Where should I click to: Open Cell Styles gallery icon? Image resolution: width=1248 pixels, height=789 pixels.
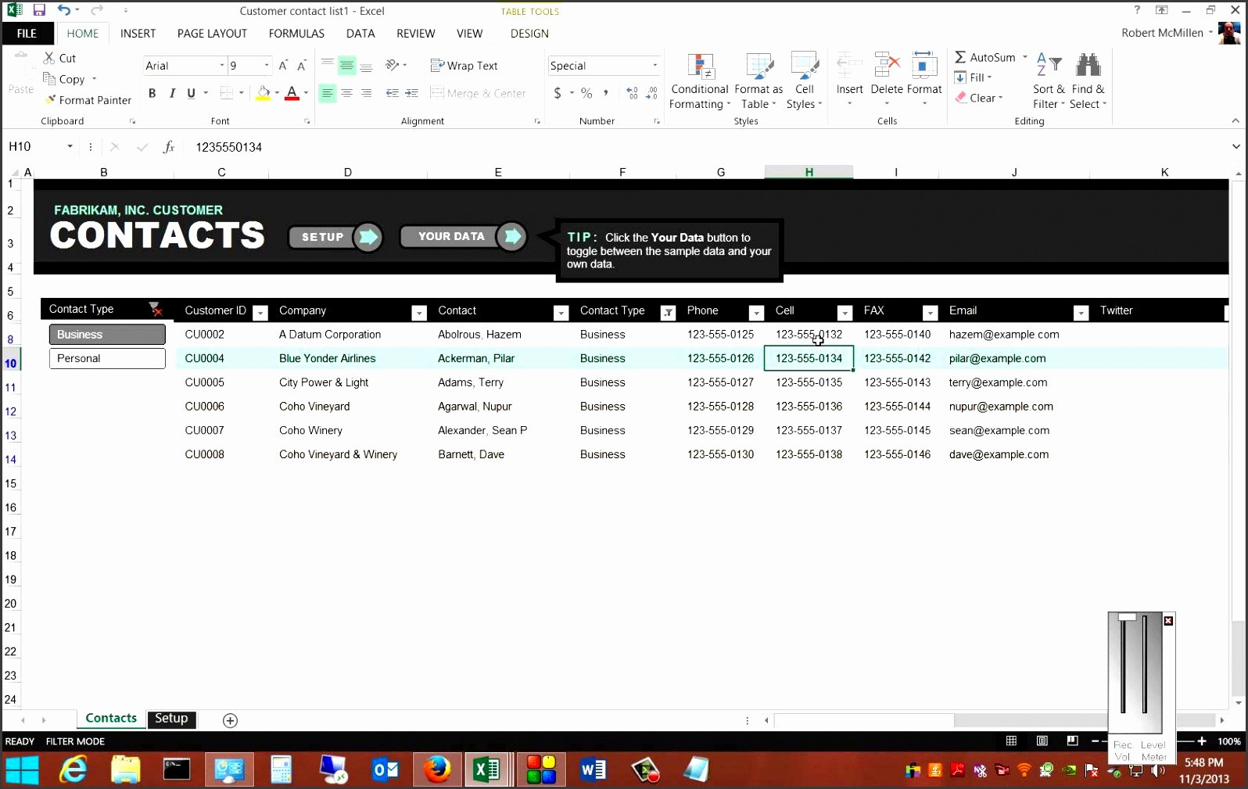pyautogui.click(x=805, y=67)
